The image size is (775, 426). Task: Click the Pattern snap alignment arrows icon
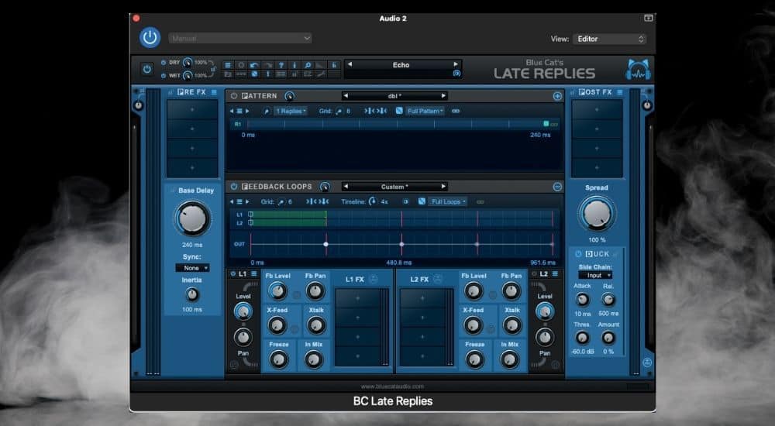coord(375,112)
